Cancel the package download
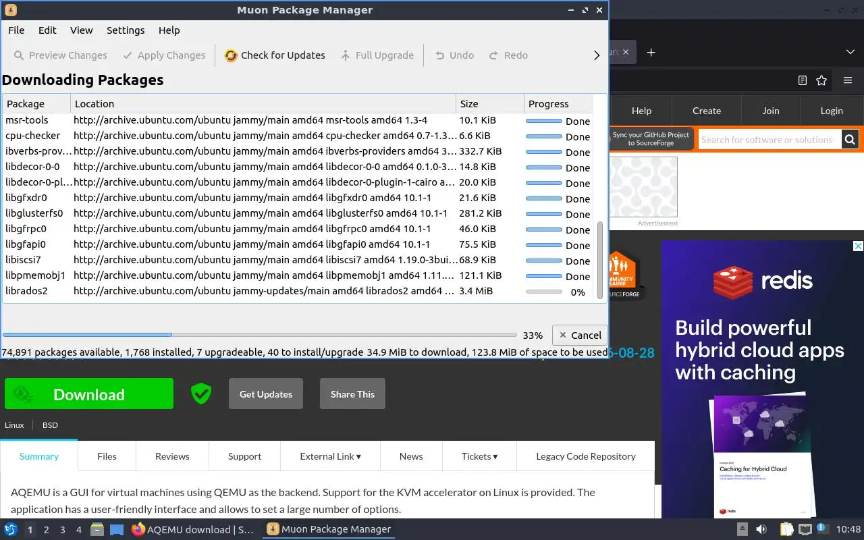Screen dimensions: 864x540 (x=579, y=335)
